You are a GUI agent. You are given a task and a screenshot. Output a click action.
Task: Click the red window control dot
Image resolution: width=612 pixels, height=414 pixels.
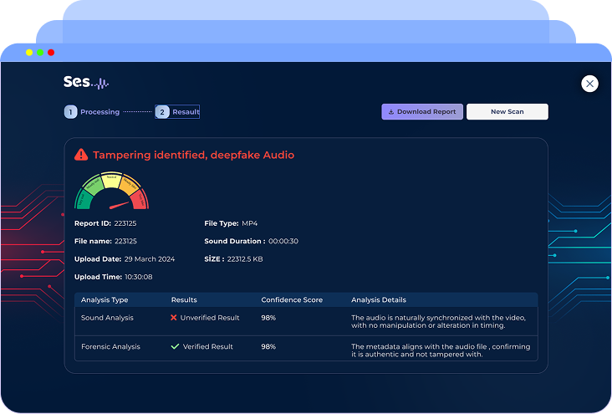[x=51, y=53]
